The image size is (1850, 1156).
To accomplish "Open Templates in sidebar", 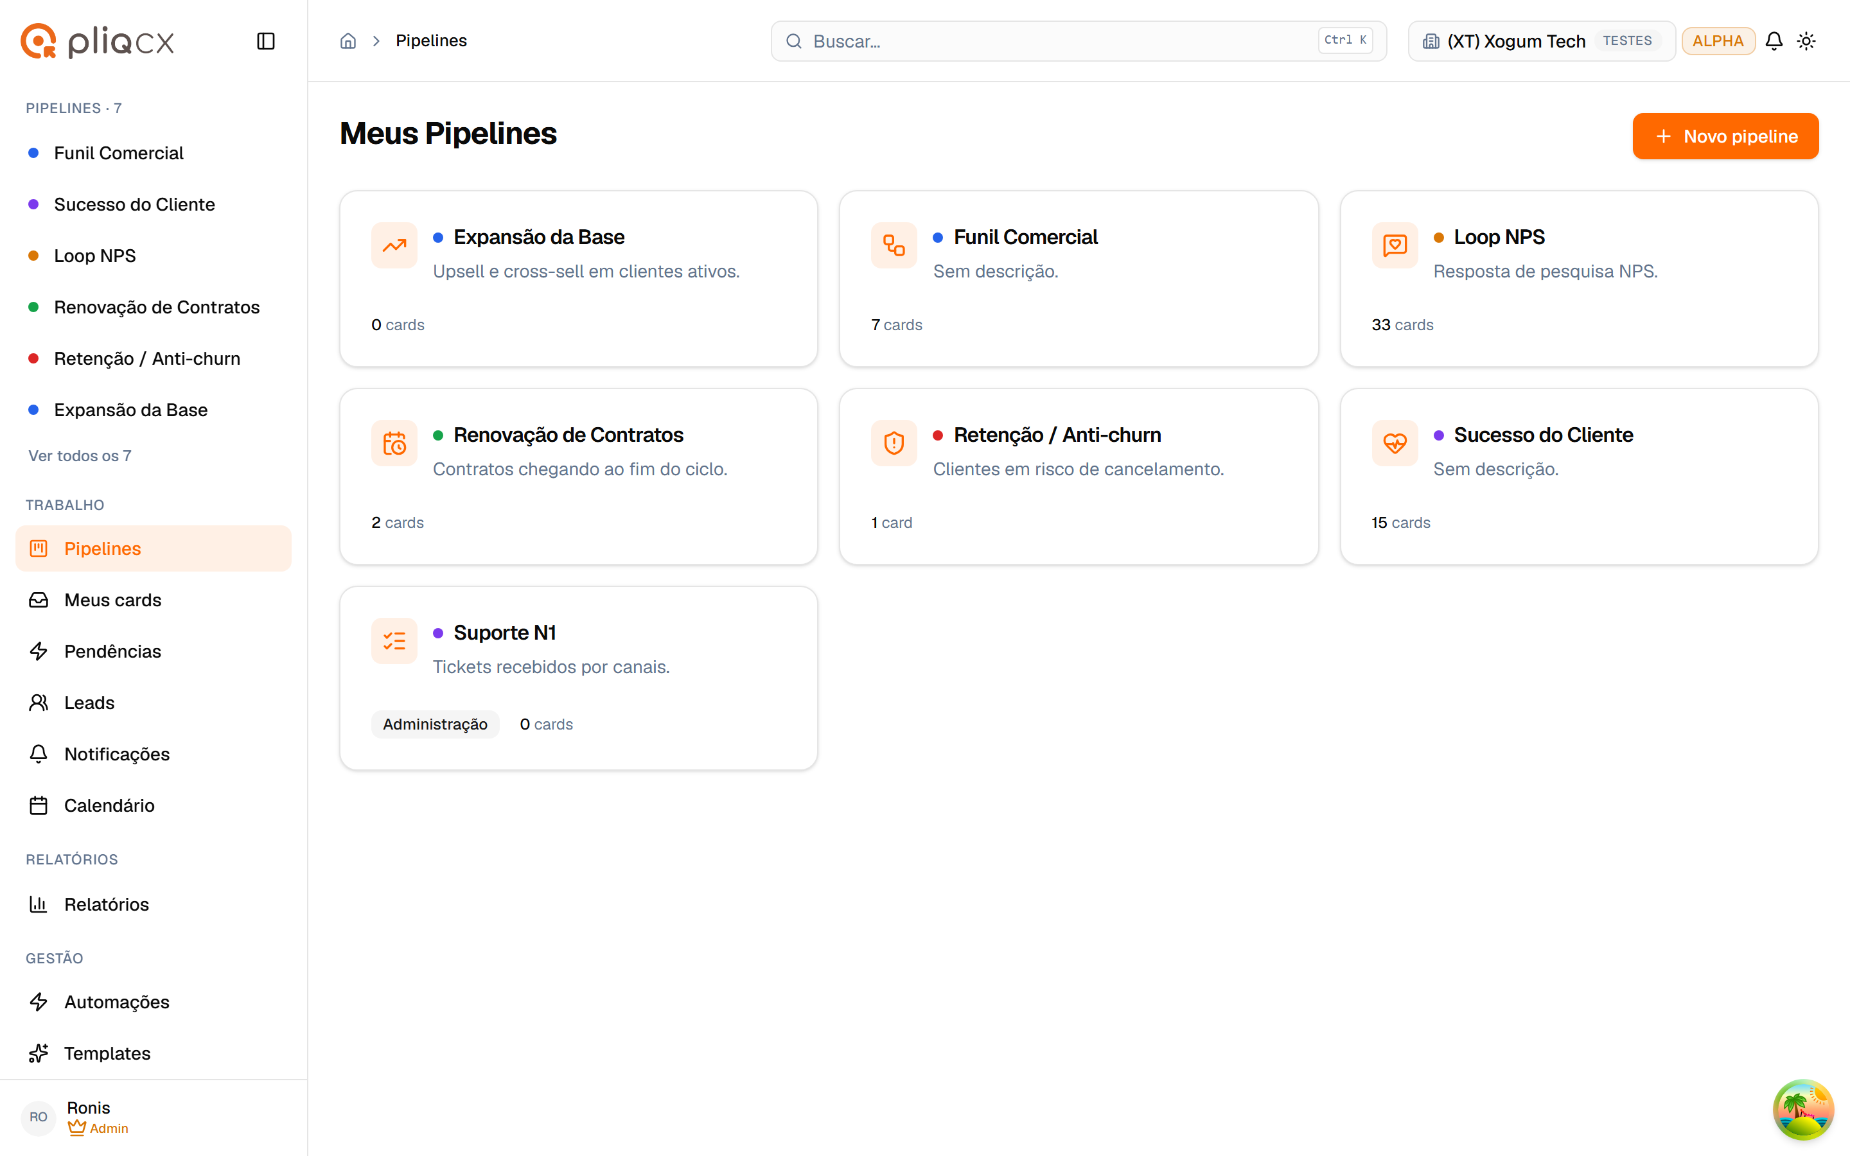I will pos(154,1053).
